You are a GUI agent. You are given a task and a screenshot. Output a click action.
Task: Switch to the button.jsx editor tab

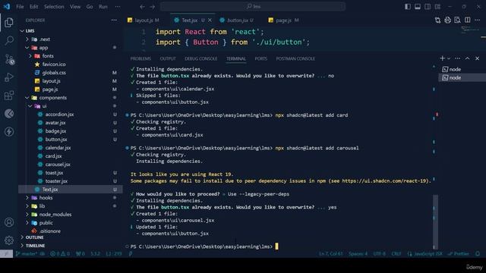(237, 20)
